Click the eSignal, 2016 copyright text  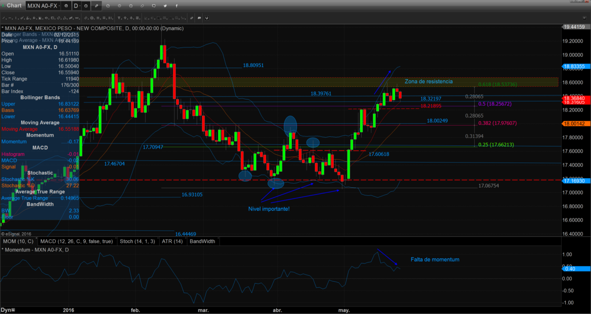(x=16, y=234)
